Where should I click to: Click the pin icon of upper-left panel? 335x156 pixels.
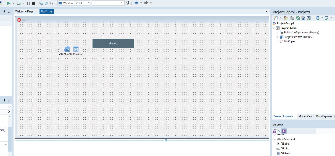coord(4,11)
